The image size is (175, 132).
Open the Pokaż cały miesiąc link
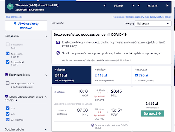click(14, 17)
